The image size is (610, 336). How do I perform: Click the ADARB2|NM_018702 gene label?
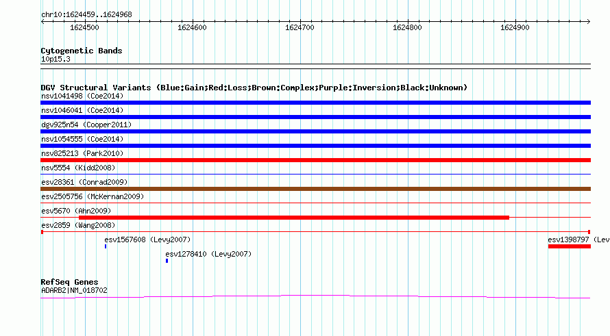click(74, 290)
